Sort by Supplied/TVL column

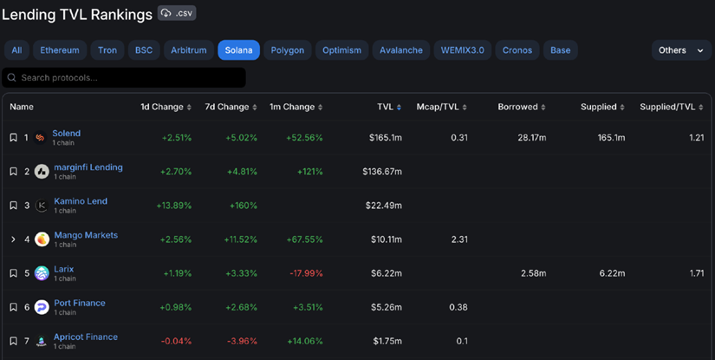671,107
